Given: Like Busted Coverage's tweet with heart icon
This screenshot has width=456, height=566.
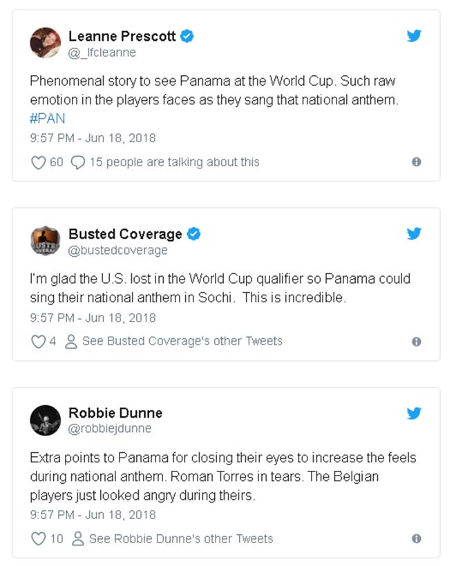Looking at the screenshot, I should click(x=39, y=341).
